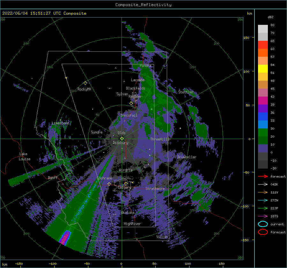This screenshot has width=287, height=268.
Task: Click the red forecast arrow in legend
Action: point(263,176)
